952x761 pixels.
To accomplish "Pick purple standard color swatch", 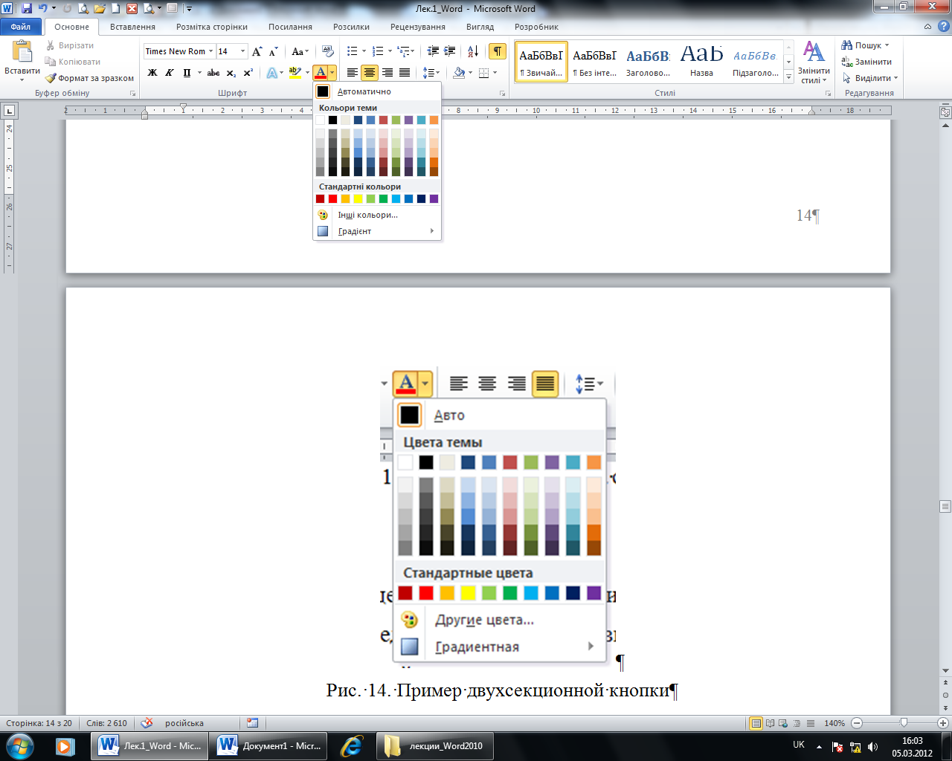I will pos(434,198).
